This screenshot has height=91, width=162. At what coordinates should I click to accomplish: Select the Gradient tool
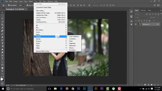click(2, 46)
